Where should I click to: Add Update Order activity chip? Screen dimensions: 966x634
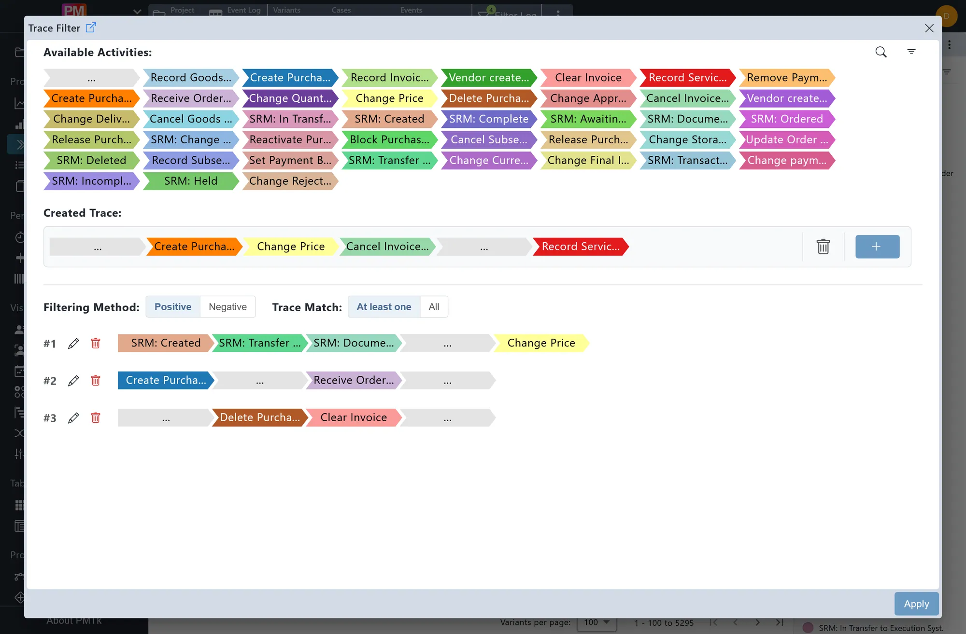click(787, 140)
